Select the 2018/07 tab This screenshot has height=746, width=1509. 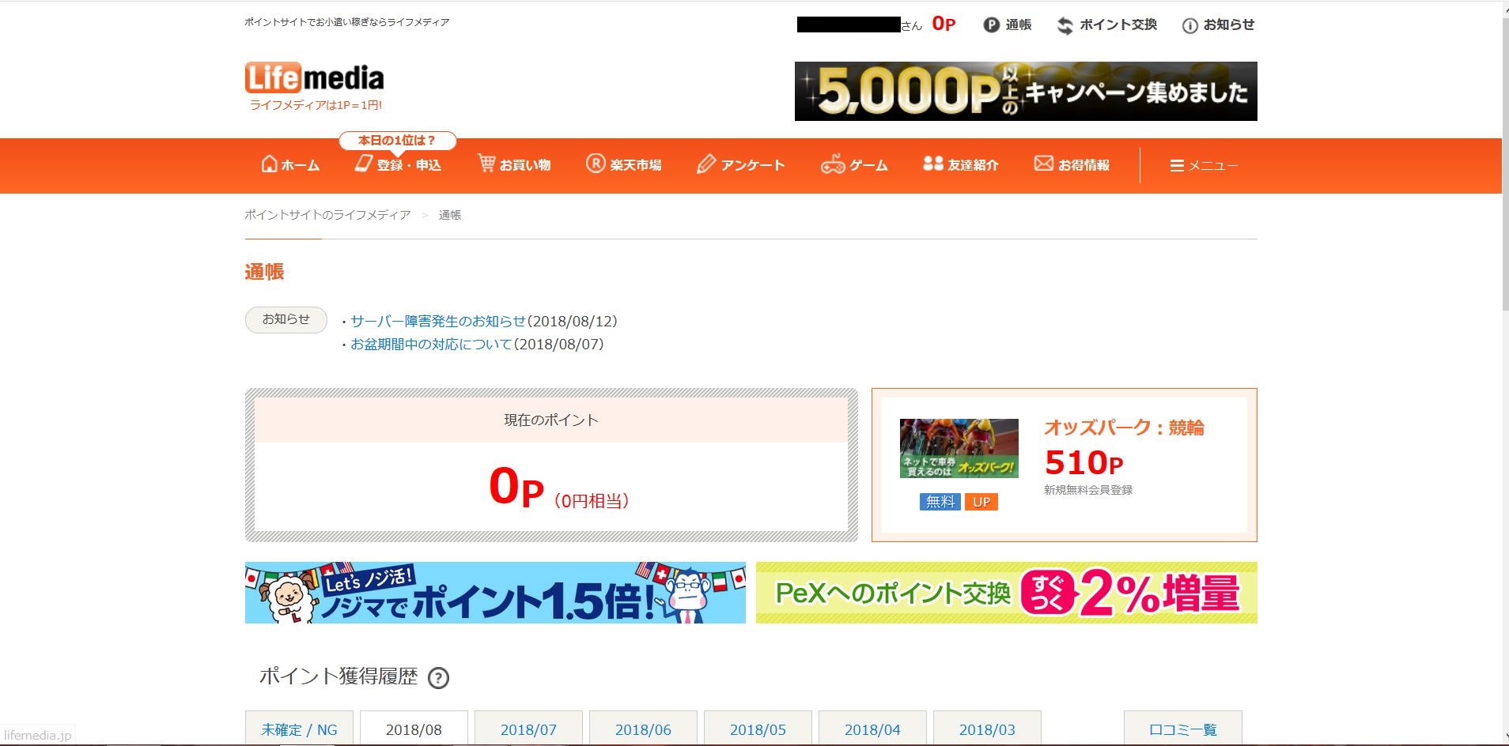point(528,729)
